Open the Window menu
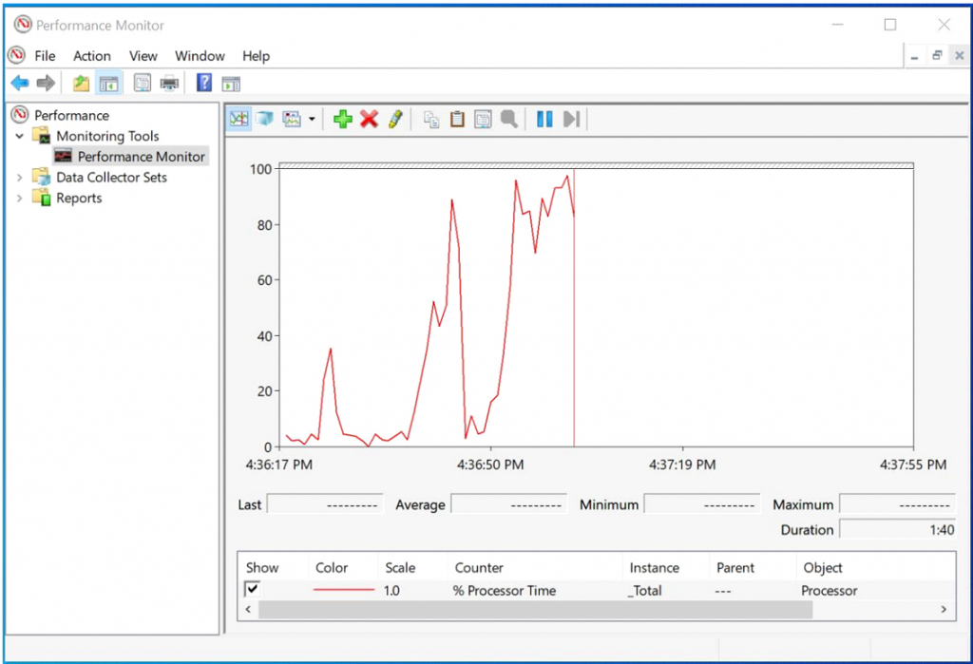 coord(199,55)
